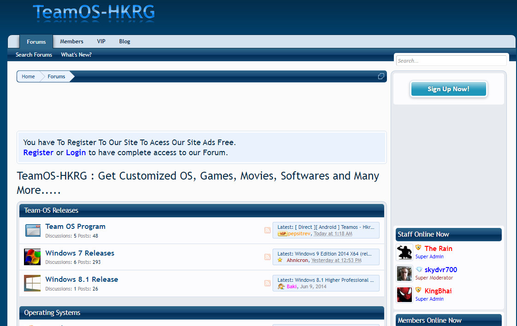The image size is (517, 326).
Task: Click the Sign Up Now! button
Action: coord(448,89)
